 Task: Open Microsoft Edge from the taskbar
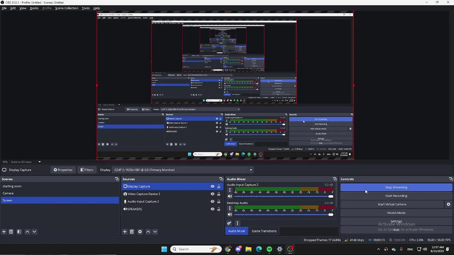pyautogui.click(x=259, y=249)
